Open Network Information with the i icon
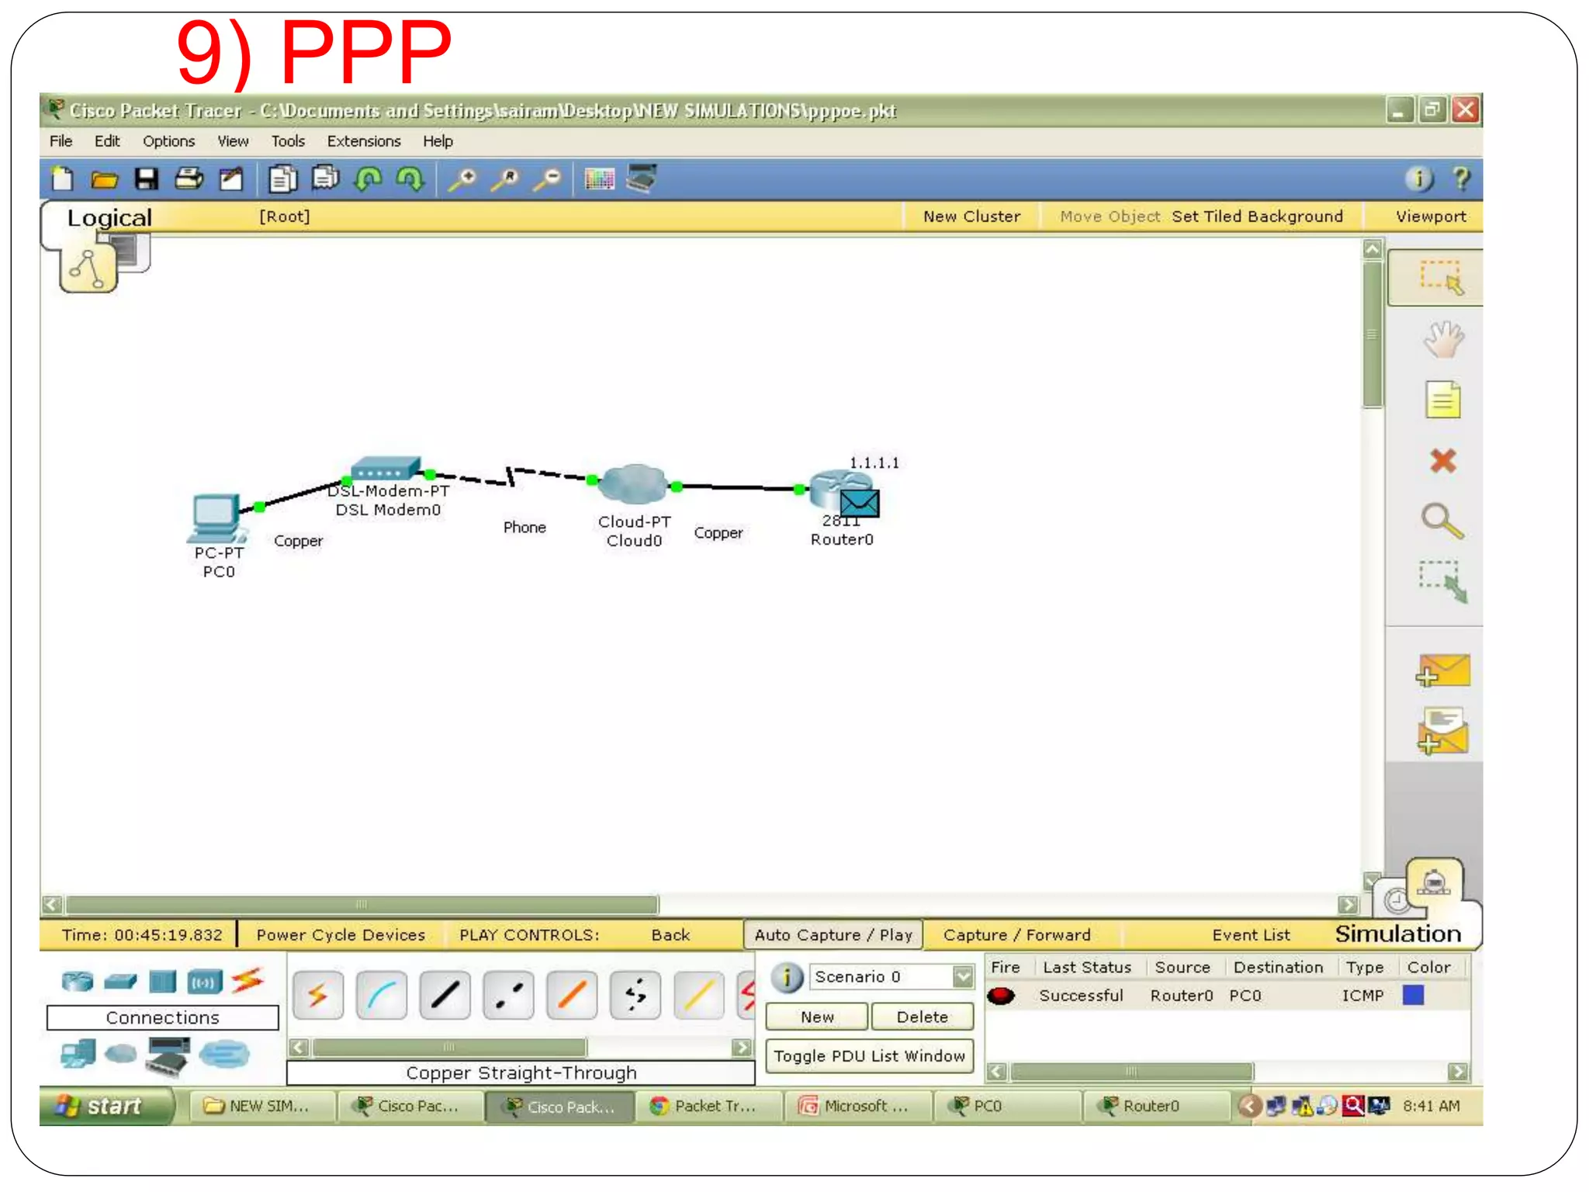 pyautogui.click(x=1419, y=178)
